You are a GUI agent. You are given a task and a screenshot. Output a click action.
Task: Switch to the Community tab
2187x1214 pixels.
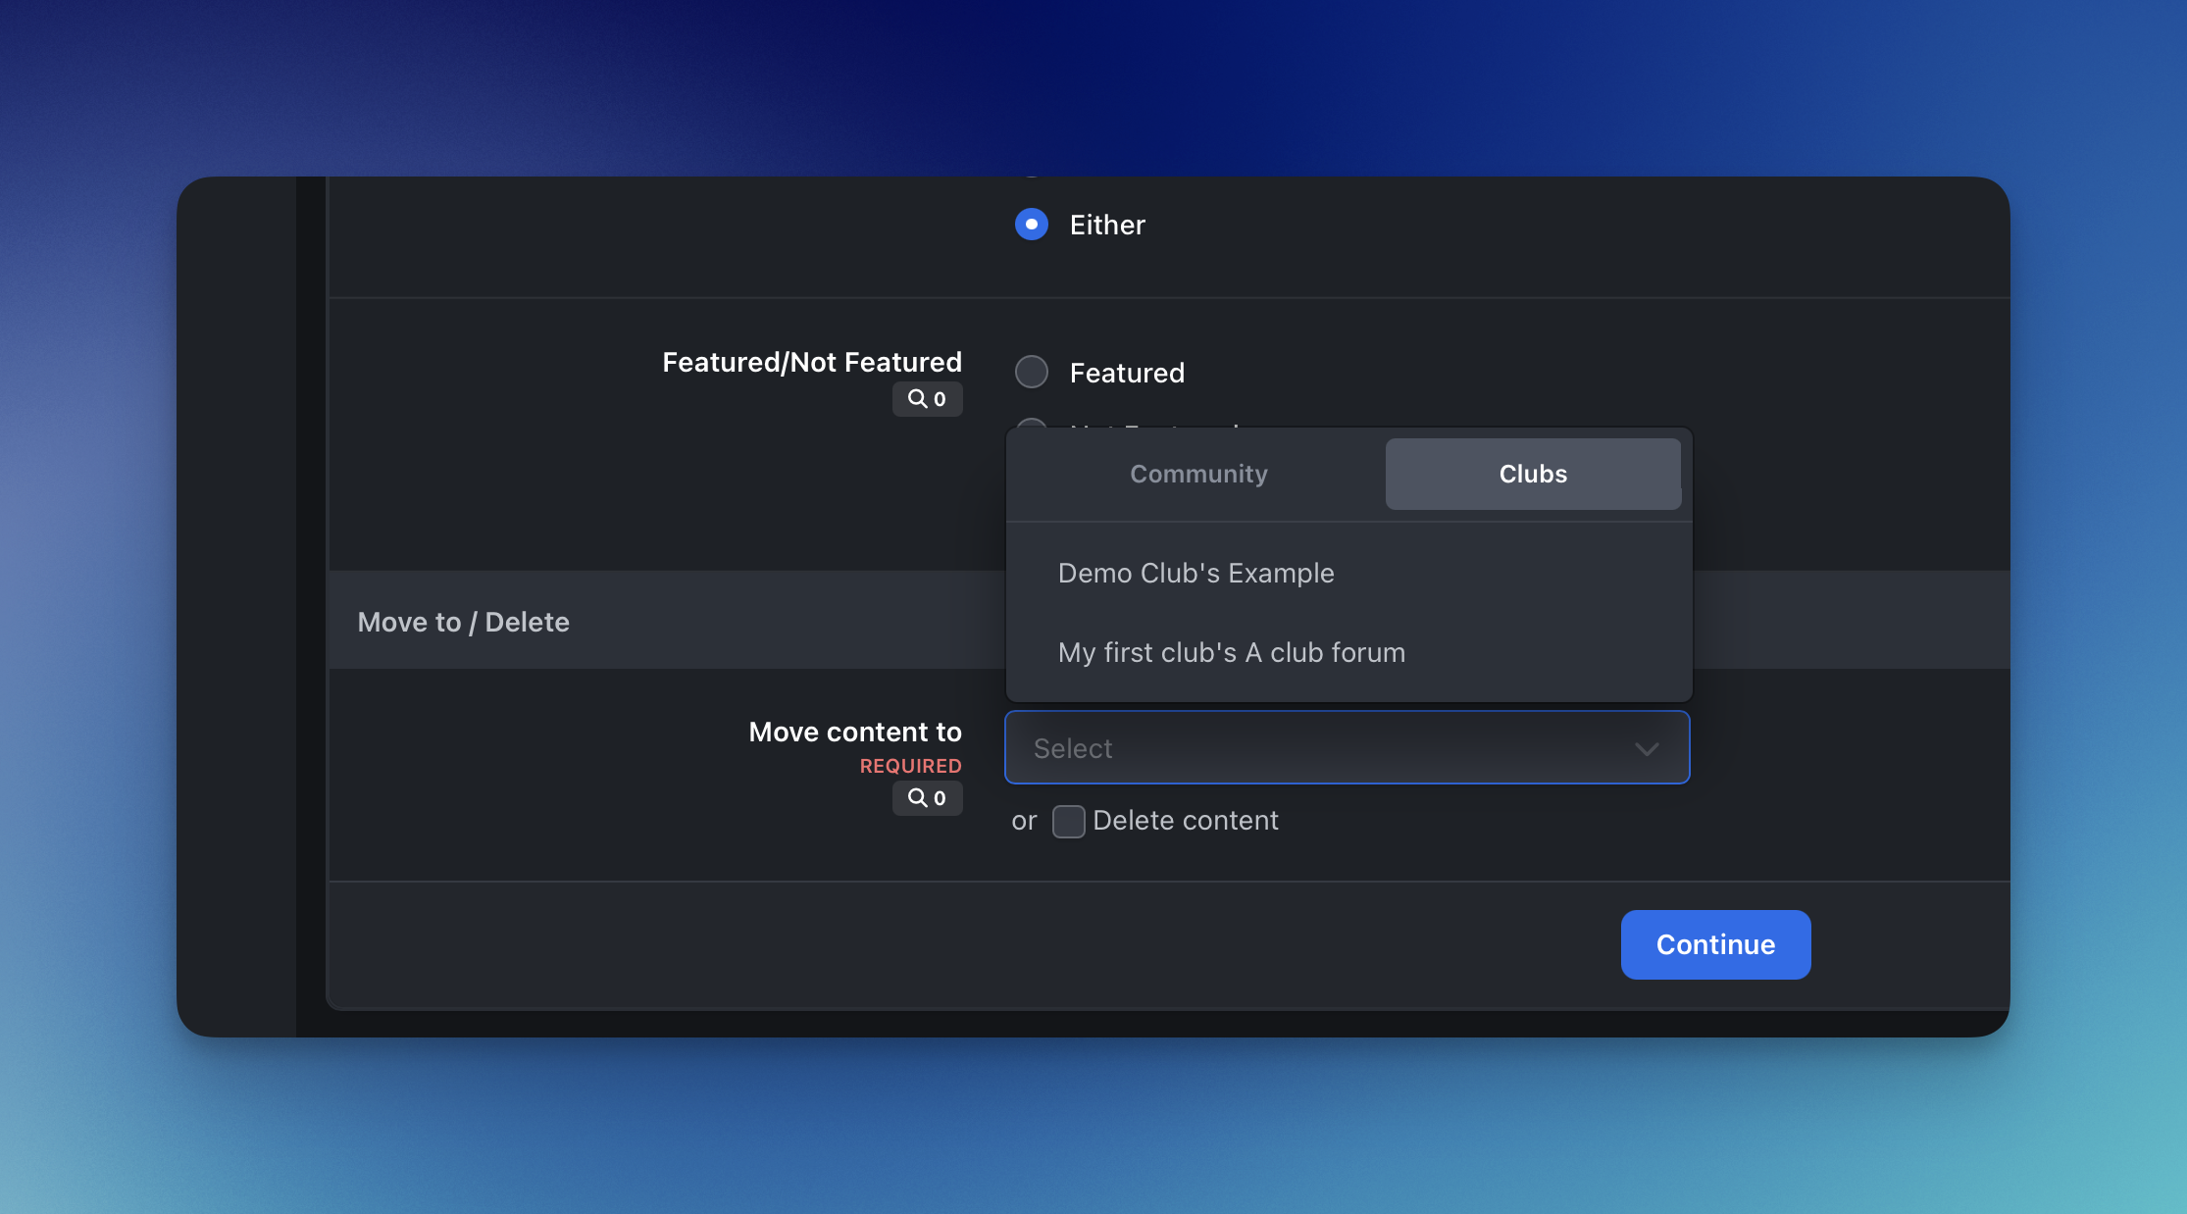(1198, 475)
